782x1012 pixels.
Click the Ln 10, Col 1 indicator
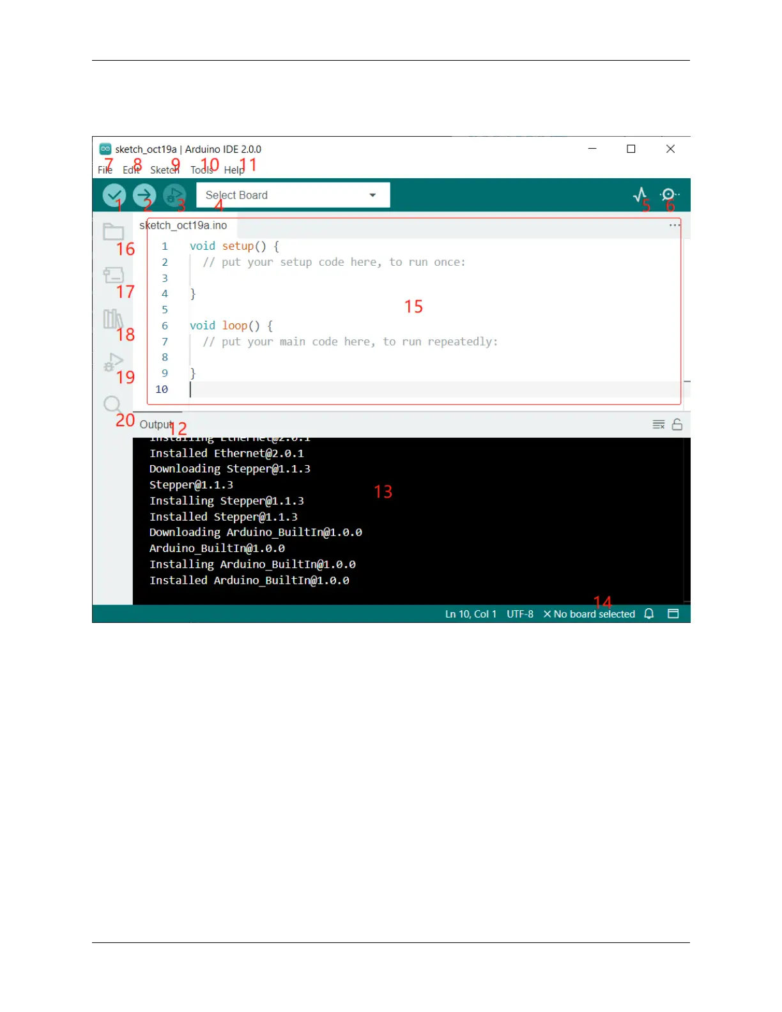[471, 614]
